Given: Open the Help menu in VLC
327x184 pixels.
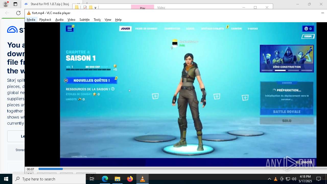Looking at the screenshot, I should click(118, 20).
